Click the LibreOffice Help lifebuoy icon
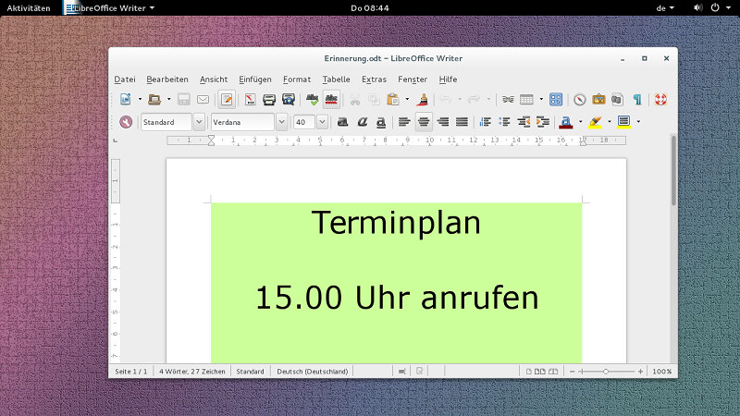Image resolution: width=740 pixels, height=416 pixels. coord(660,99)
